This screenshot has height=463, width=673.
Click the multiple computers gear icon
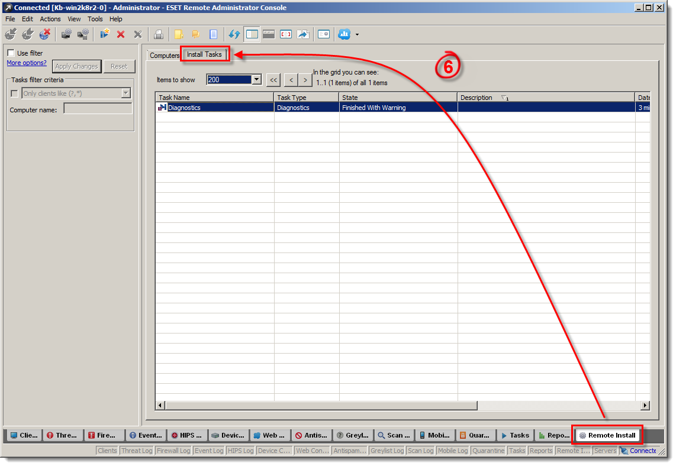[83, 34]
